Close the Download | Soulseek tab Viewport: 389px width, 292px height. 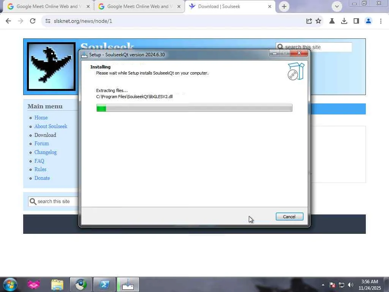click(x=270, y=7)
